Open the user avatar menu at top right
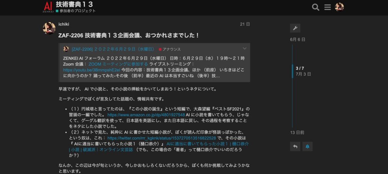Screen dimensions: 388x174 [x=339, y=7]
